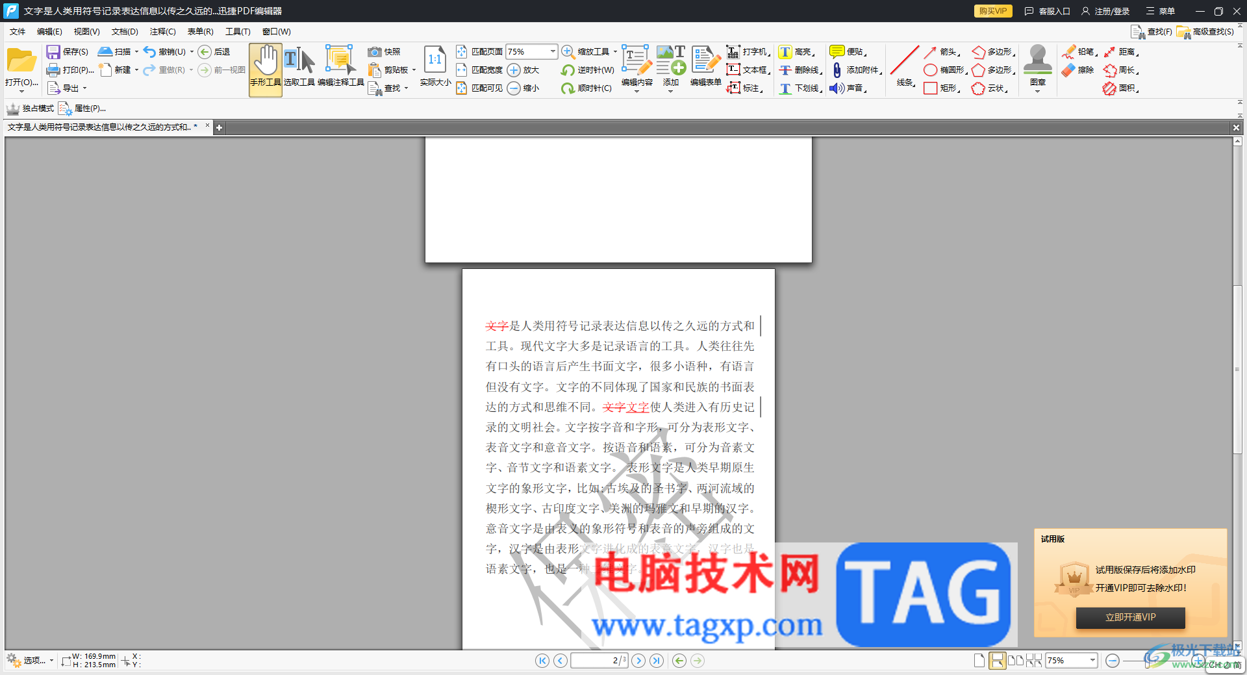Expand the 新建 dropdown arrow
1247x675 pixels.
(136, 70)
